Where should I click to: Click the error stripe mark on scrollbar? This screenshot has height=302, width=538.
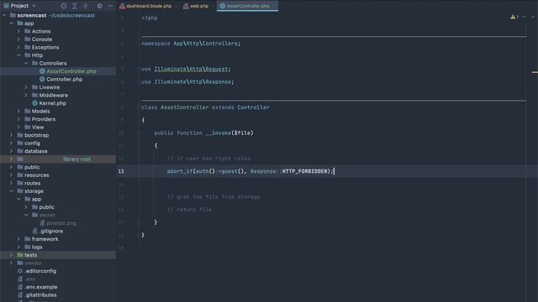click(535, 72)
